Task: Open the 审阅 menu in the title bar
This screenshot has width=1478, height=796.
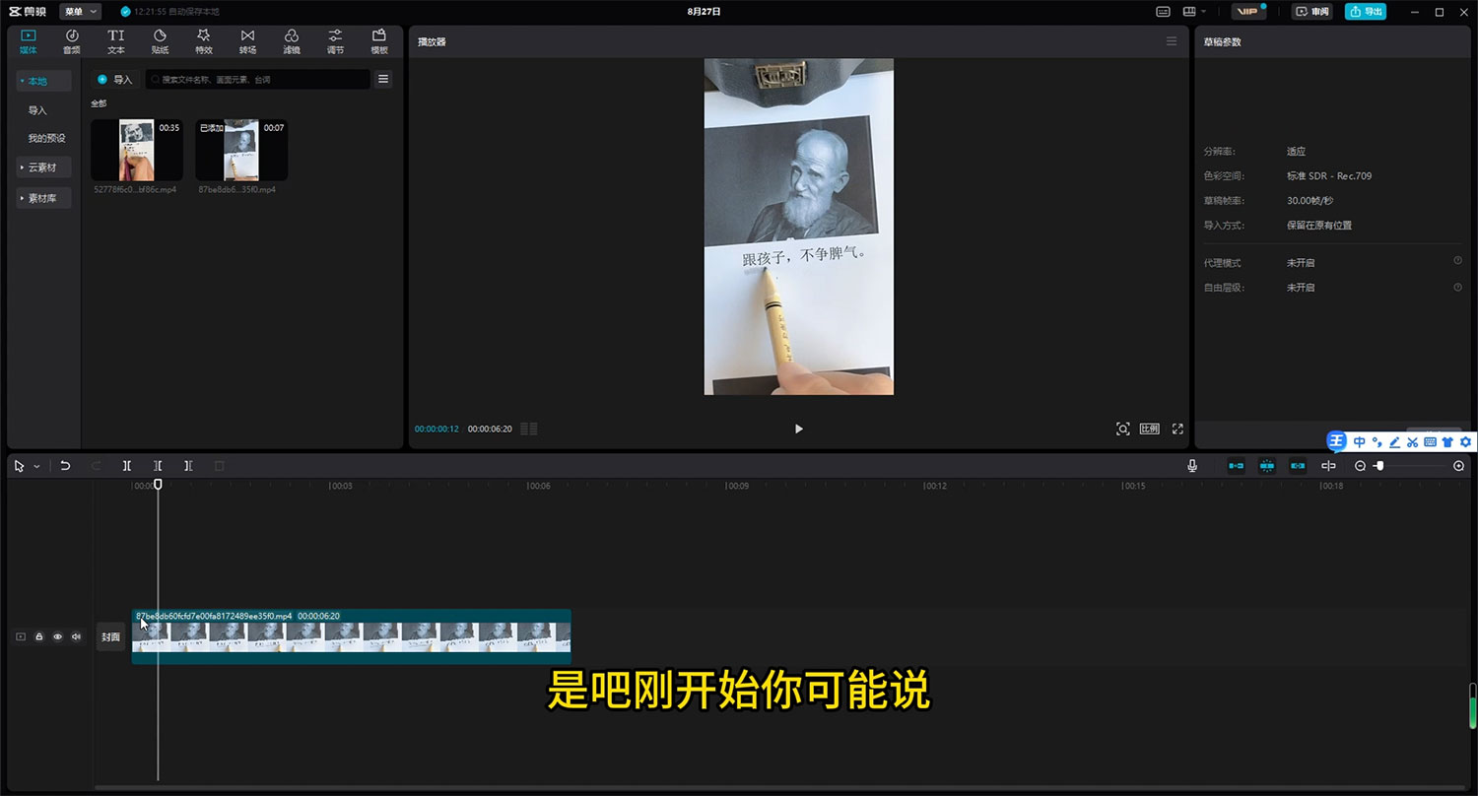Action: click(x=1311, y=12)
